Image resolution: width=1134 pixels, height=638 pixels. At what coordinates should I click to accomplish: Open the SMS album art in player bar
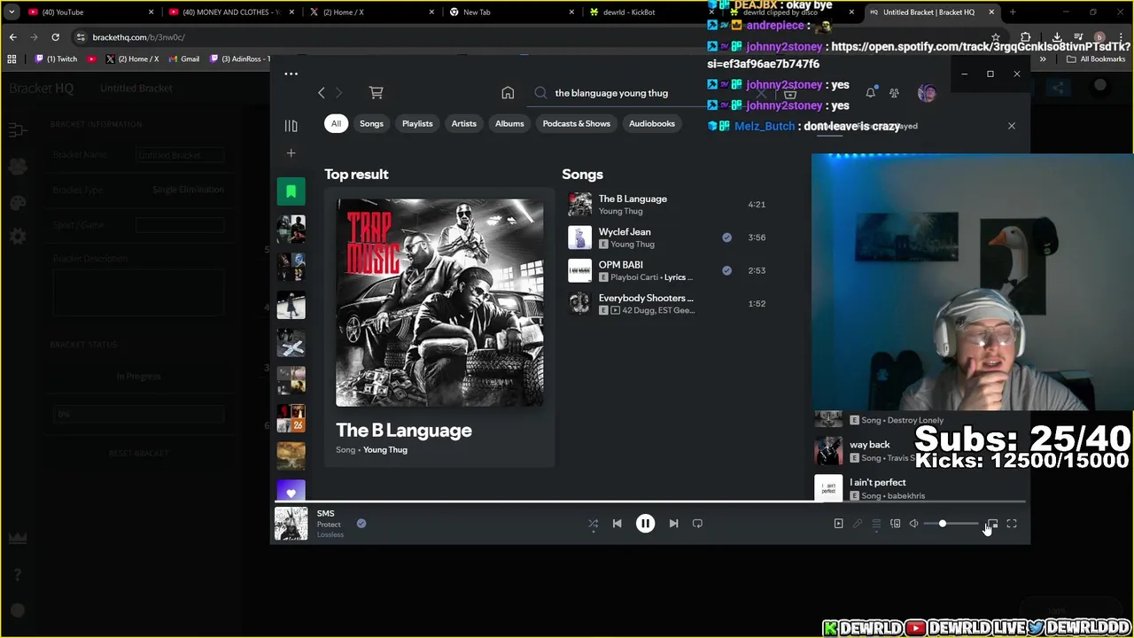(x=291, y=524)
